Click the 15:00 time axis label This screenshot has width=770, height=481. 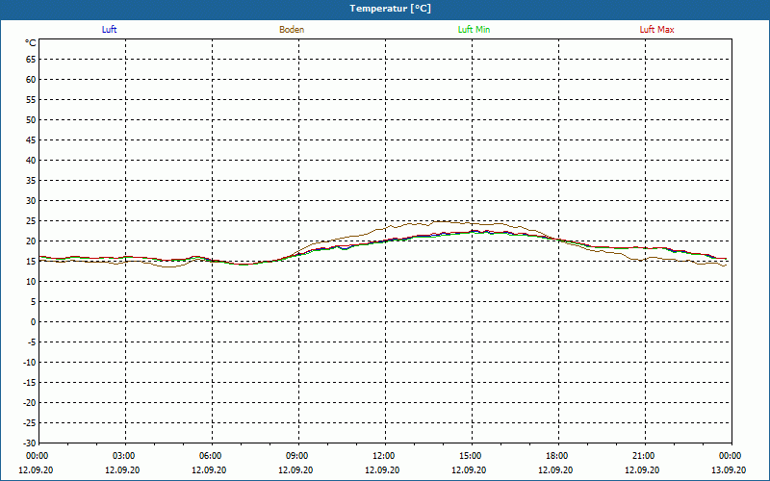tap(471, 456)
